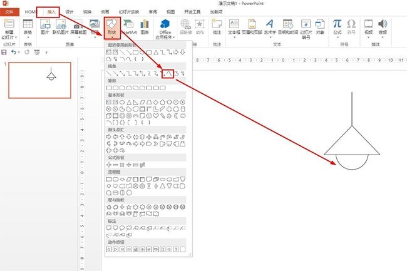Open the File (文件) tab

pyautogui.click(x=9, y=12)
